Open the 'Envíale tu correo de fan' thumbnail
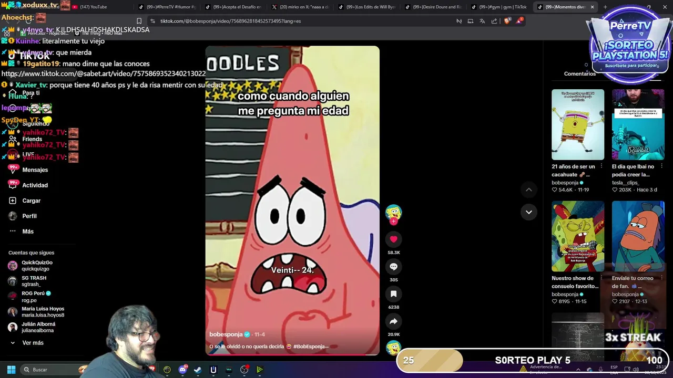Viewport: 673px width, 378px height. [638, 236]
